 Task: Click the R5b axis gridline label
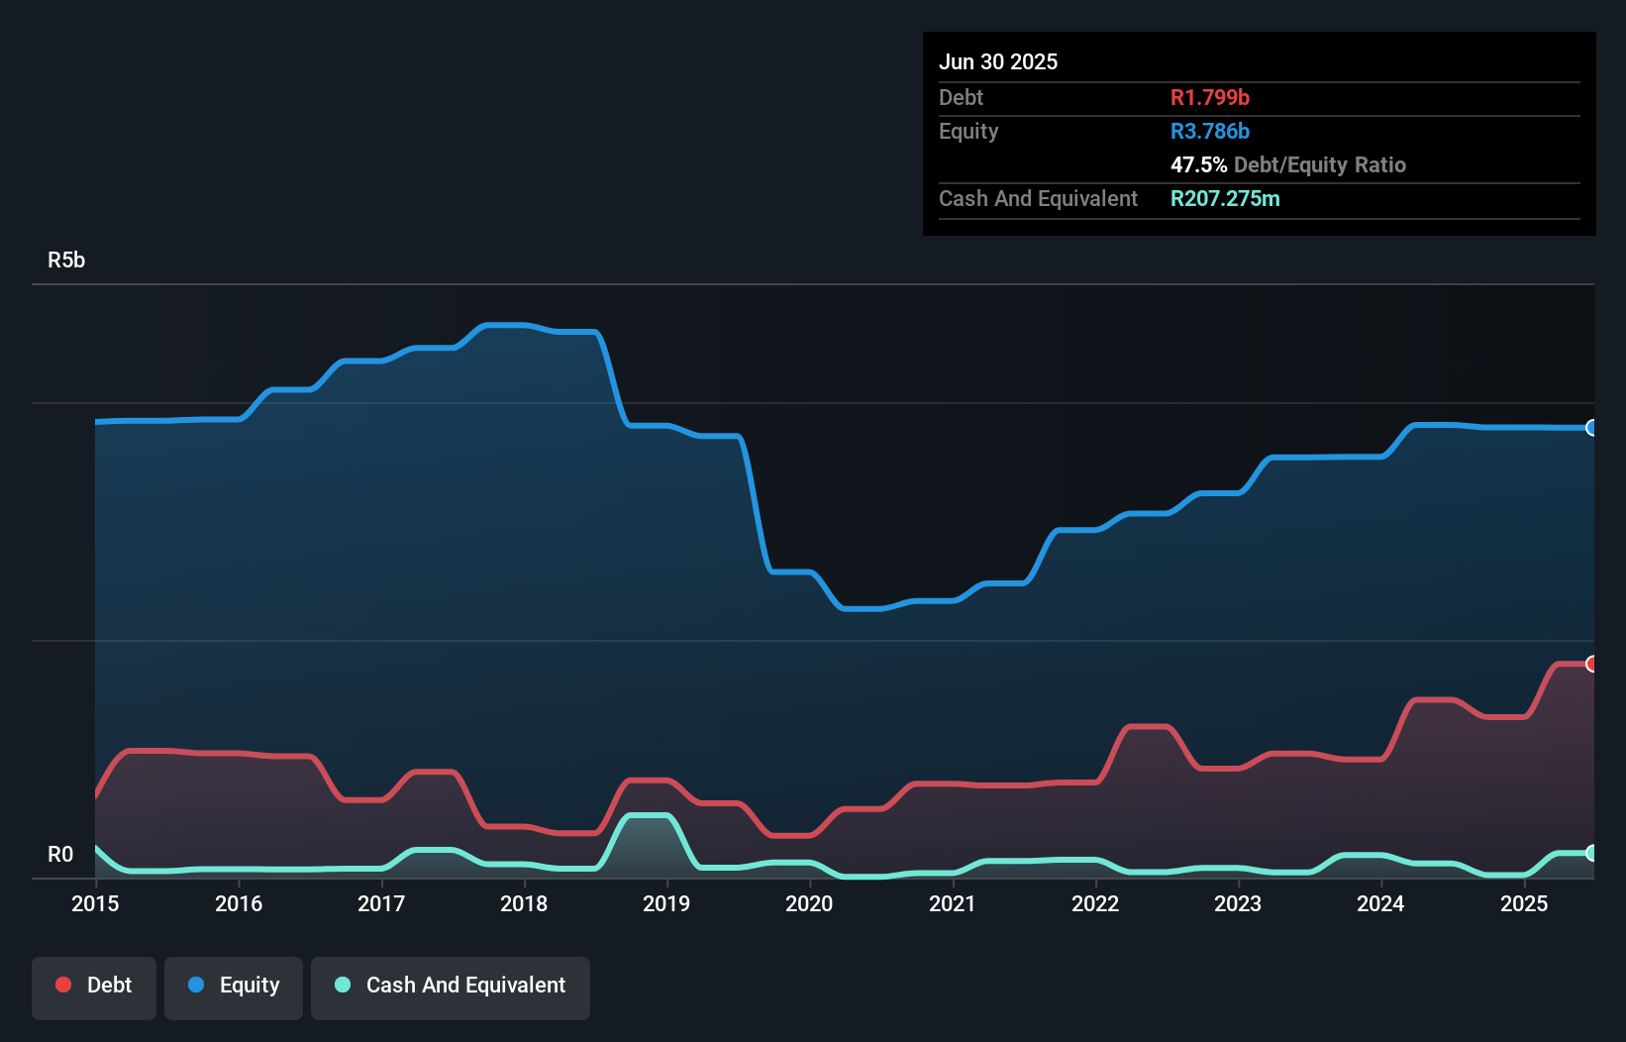(x=65, y=260)
